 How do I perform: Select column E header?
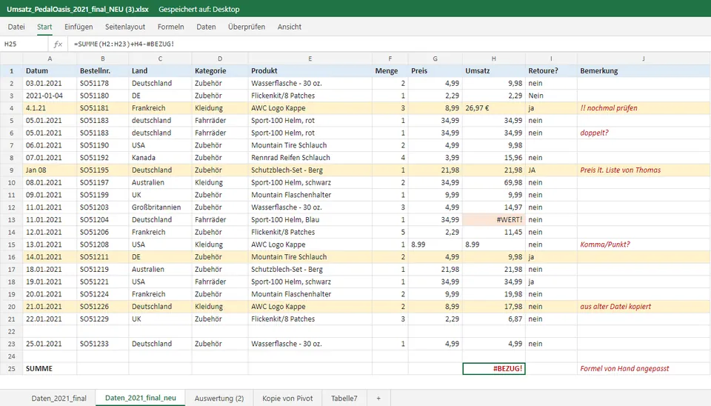click(x=310, y=59)
